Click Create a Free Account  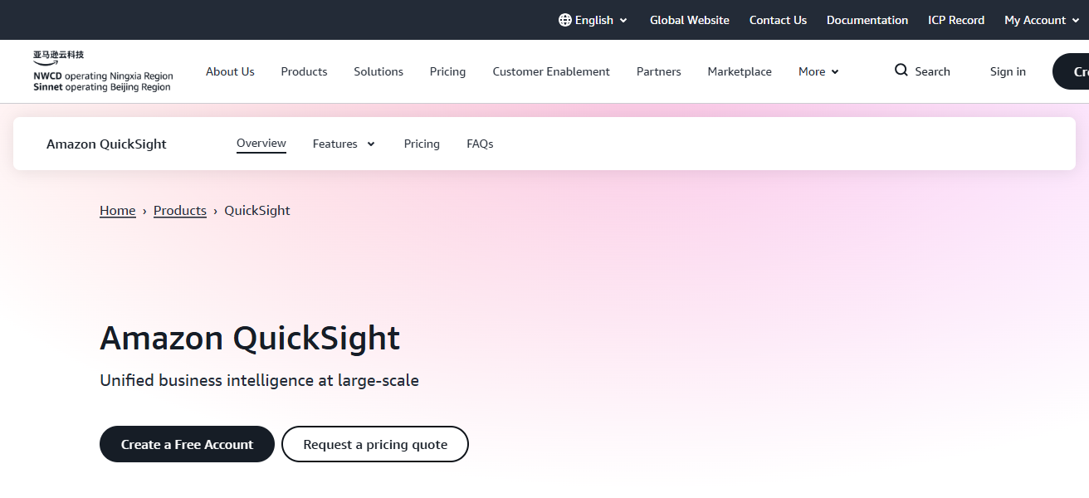tap(187, 444)
